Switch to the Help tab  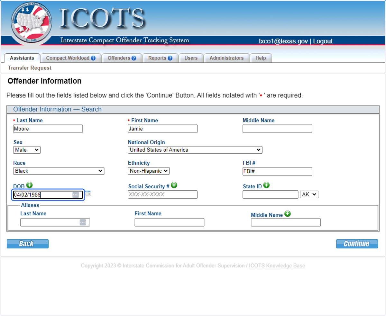pos(261,58)
